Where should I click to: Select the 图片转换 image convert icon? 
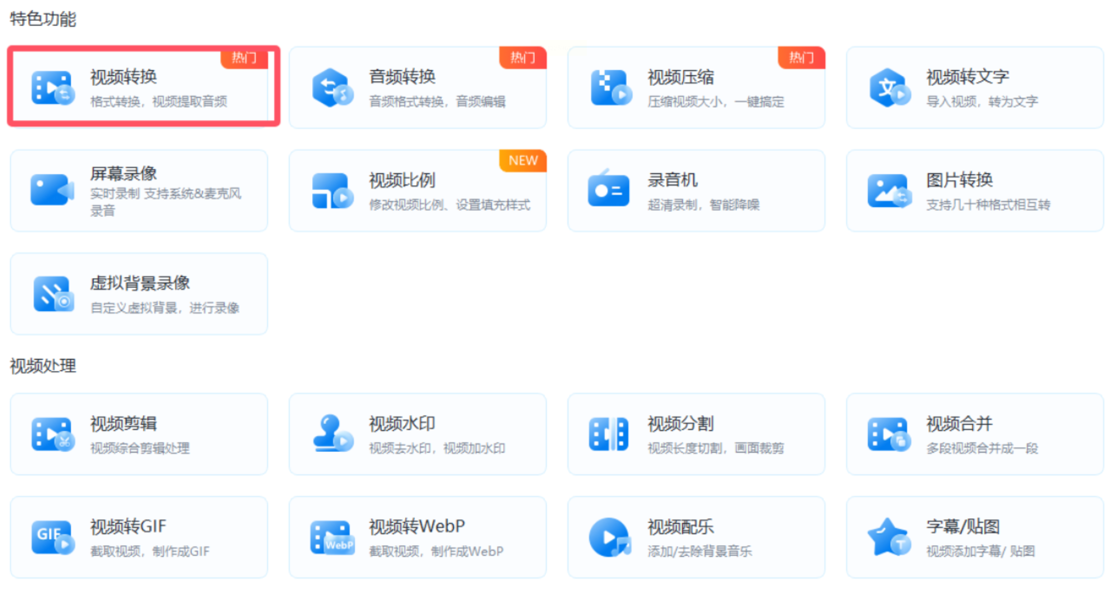[889, 191]
